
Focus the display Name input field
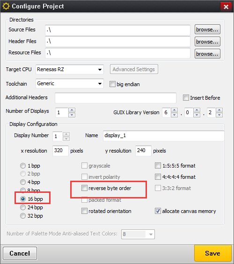coord(163,136)
